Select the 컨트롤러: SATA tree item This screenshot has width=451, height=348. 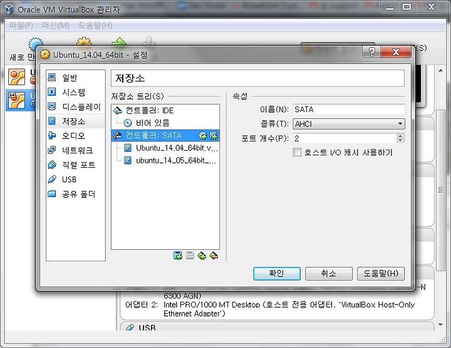click(165, 135)
